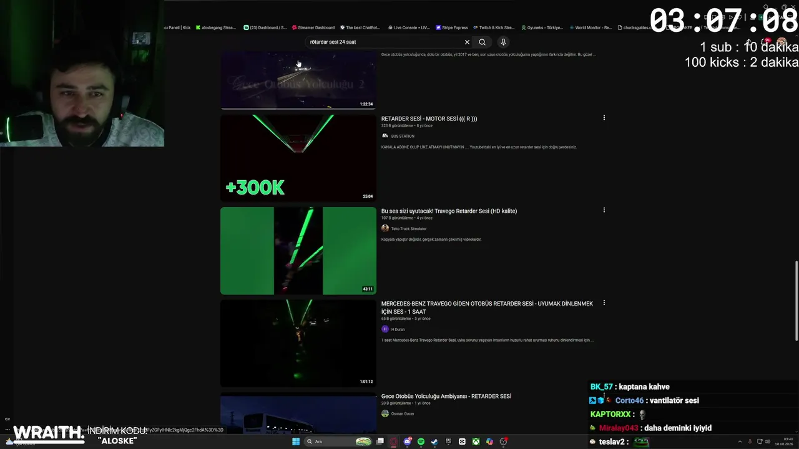
Task: Open the 'Twitch & Kick Stre...' bookmark
Action: point(494,27)
